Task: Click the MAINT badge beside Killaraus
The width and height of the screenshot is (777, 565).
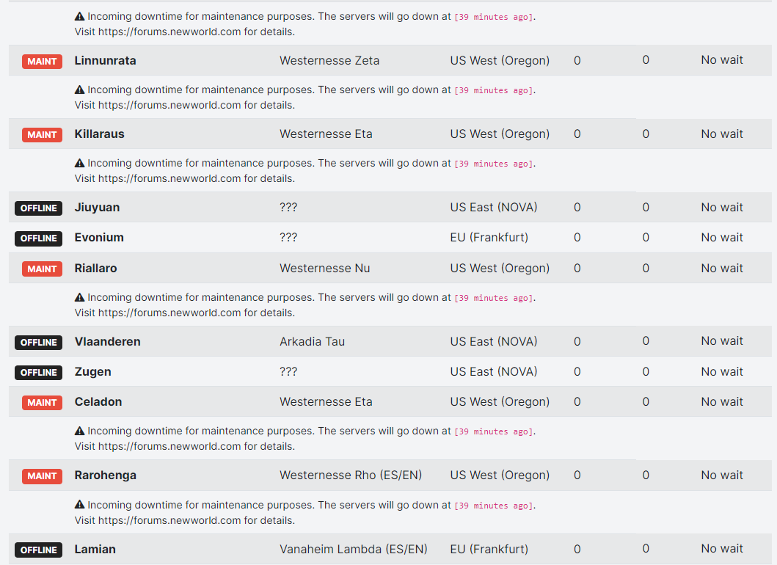Action: (42, 135)
